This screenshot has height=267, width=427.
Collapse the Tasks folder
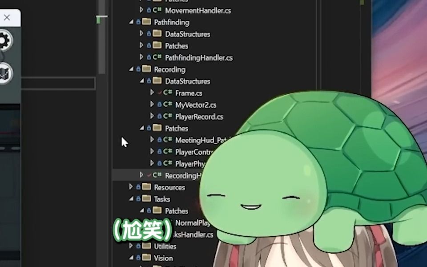pos(131,199)
